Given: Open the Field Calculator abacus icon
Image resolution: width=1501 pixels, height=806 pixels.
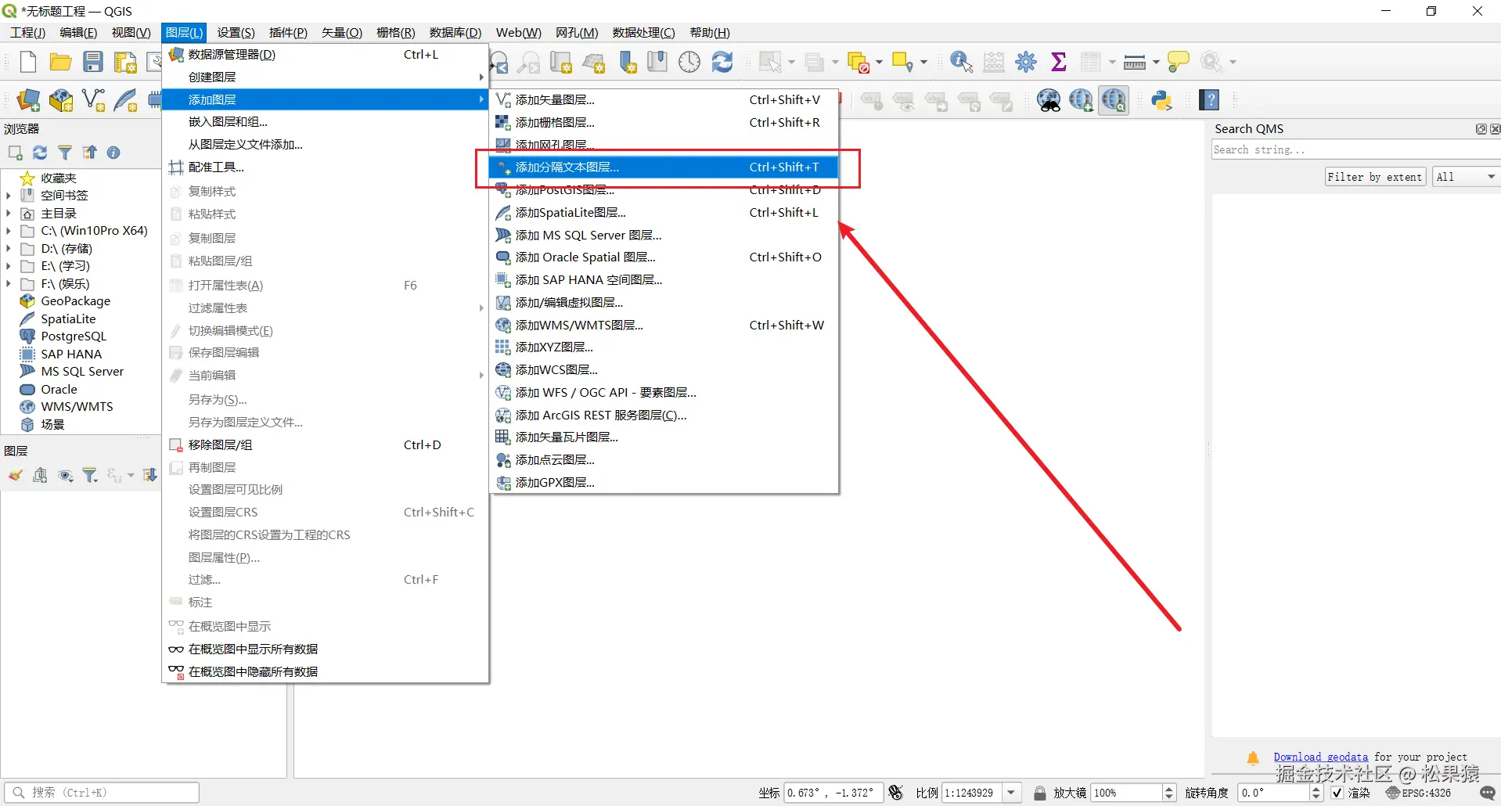Looking at the screenshot, I should coord(994,62).
